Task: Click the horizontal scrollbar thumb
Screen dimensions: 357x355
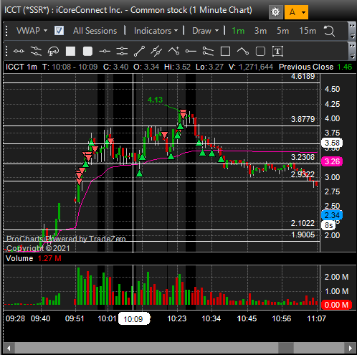Action: click(286, 348)
